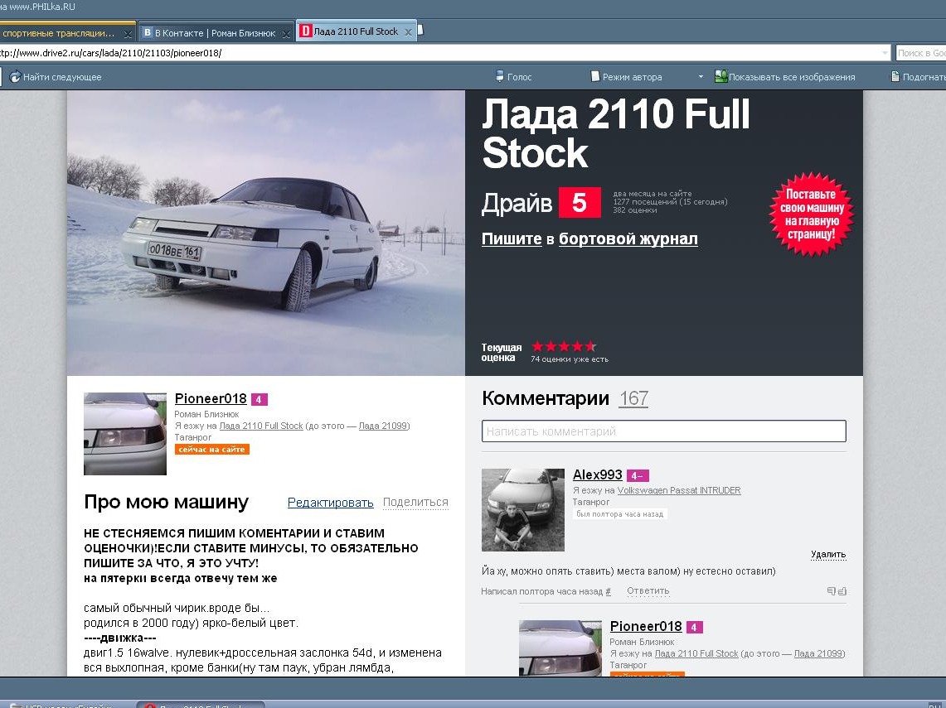Open 'Volkswagen Passat INTRUDER' car link

click(679, 490)
